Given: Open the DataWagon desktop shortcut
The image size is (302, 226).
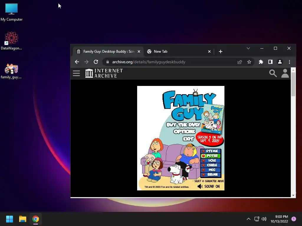Looking at the screenshot, I should pyautogui.click(x=12, y=41).
